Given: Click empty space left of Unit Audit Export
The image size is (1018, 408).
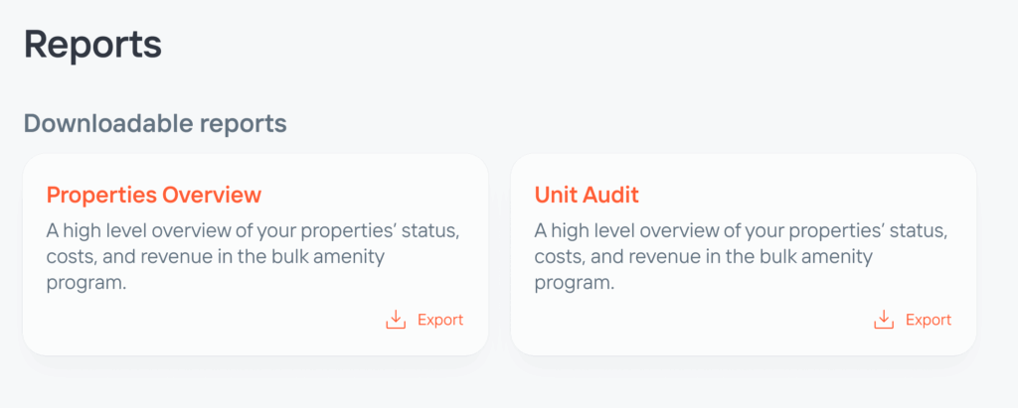Looking at the screenshot, I should (x=703, y=320).
